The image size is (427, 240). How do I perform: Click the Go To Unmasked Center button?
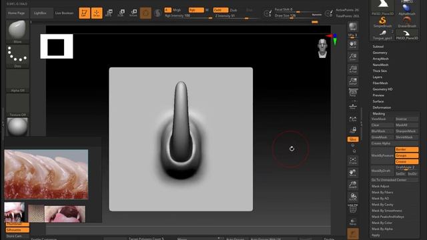tap(394, 180)
